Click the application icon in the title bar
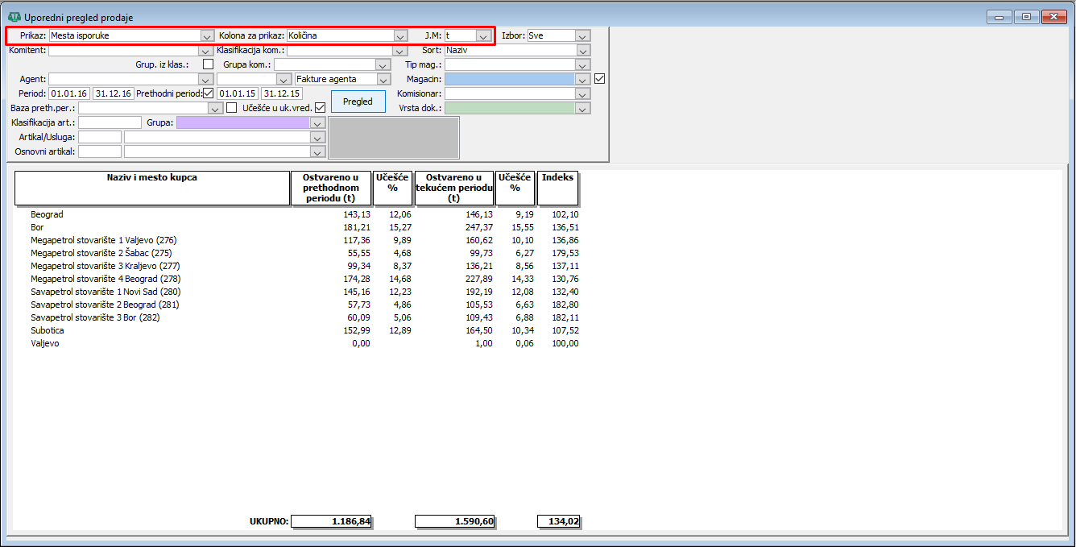 14,17
